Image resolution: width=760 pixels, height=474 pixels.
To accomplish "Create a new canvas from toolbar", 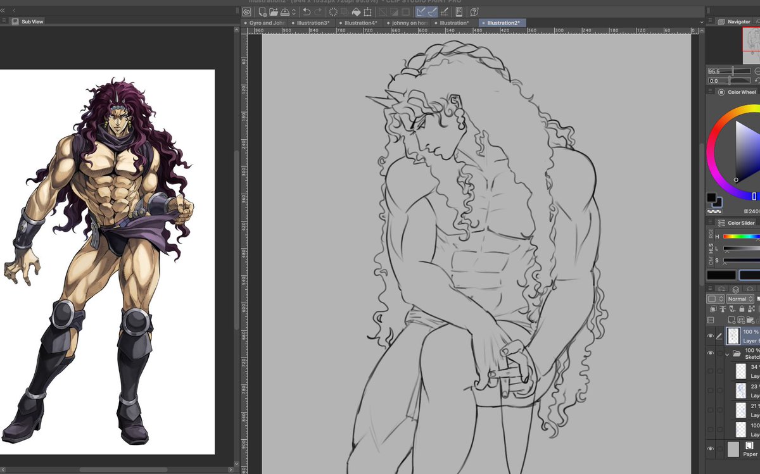I will pos(262,12).
